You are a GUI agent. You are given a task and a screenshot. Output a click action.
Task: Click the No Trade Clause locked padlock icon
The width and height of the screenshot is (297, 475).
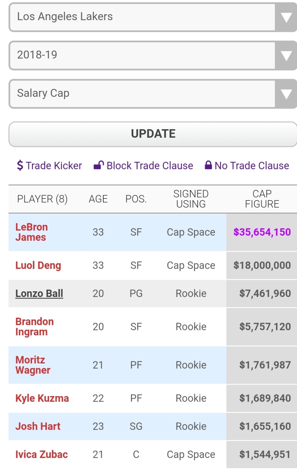click(x=208, y=165)
